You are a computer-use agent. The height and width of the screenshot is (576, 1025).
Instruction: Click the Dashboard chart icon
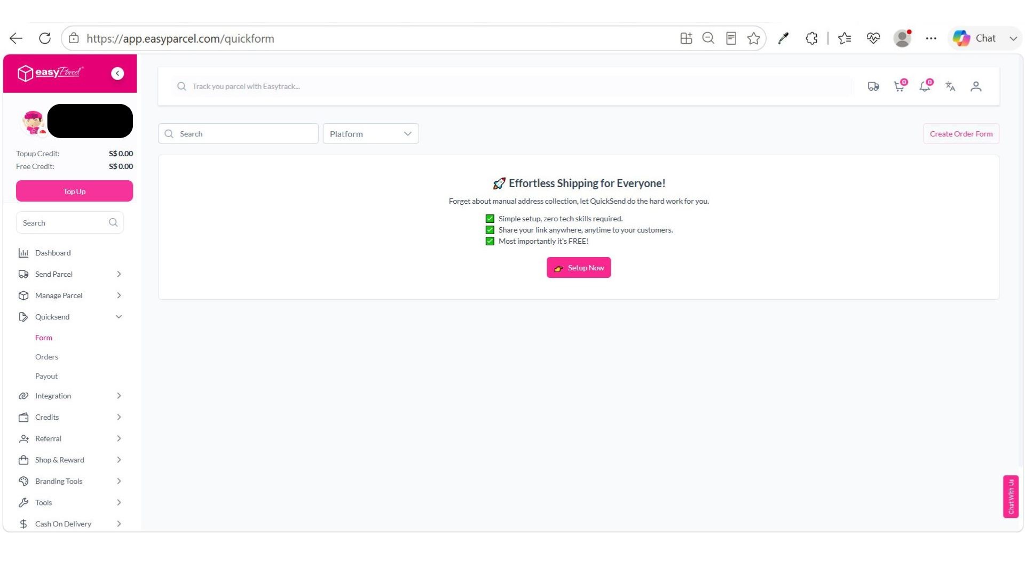(23, 253)
